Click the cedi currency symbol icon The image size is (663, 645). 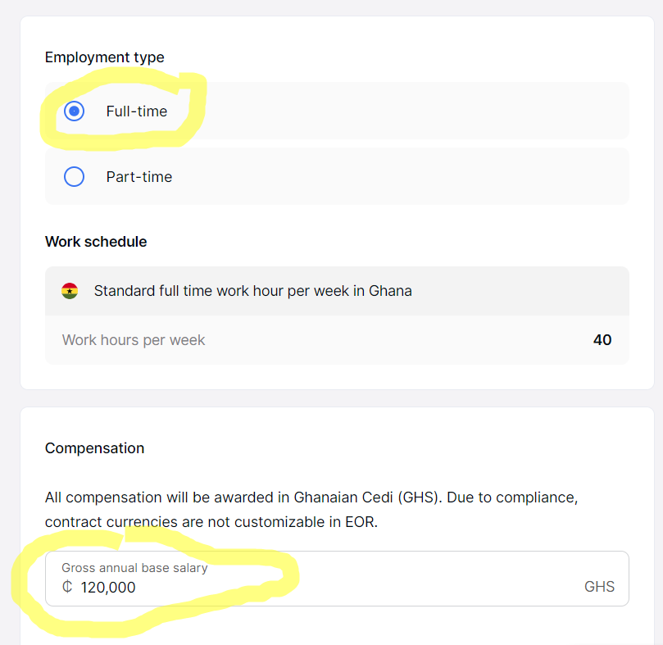point(67,587)
